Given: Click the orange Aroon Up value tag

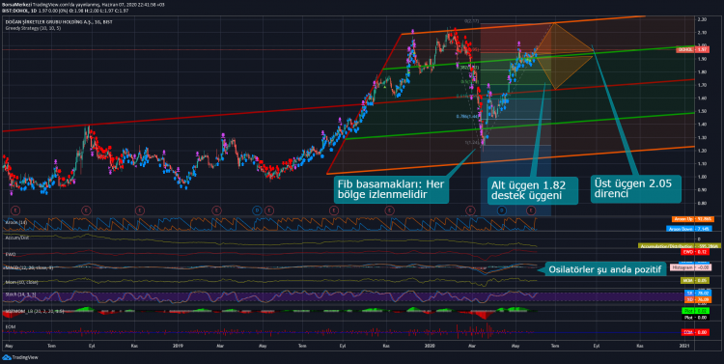Looking at the screenshot, I should click(x=692, y=219).
